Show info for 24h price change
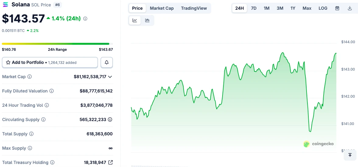358x167 pixels. [85, 19]
